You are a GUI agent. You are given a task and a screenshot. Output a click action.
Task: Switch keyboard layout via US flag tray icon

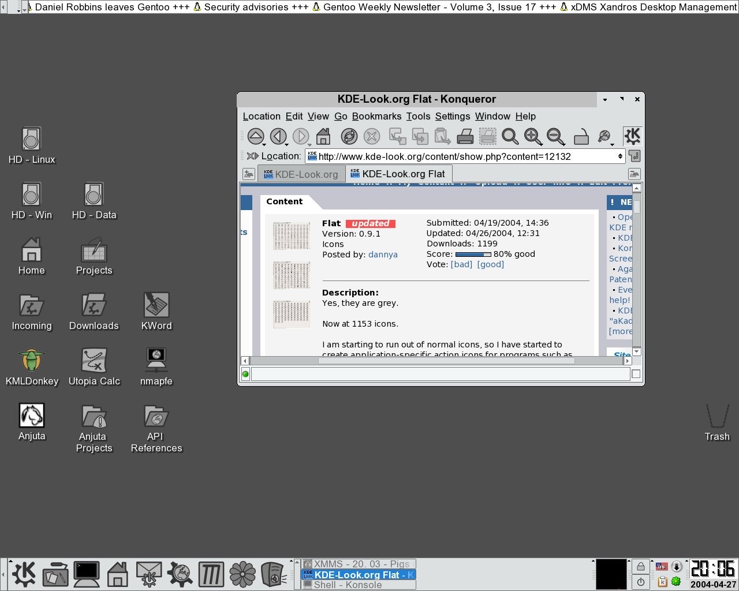click(662, 566)
